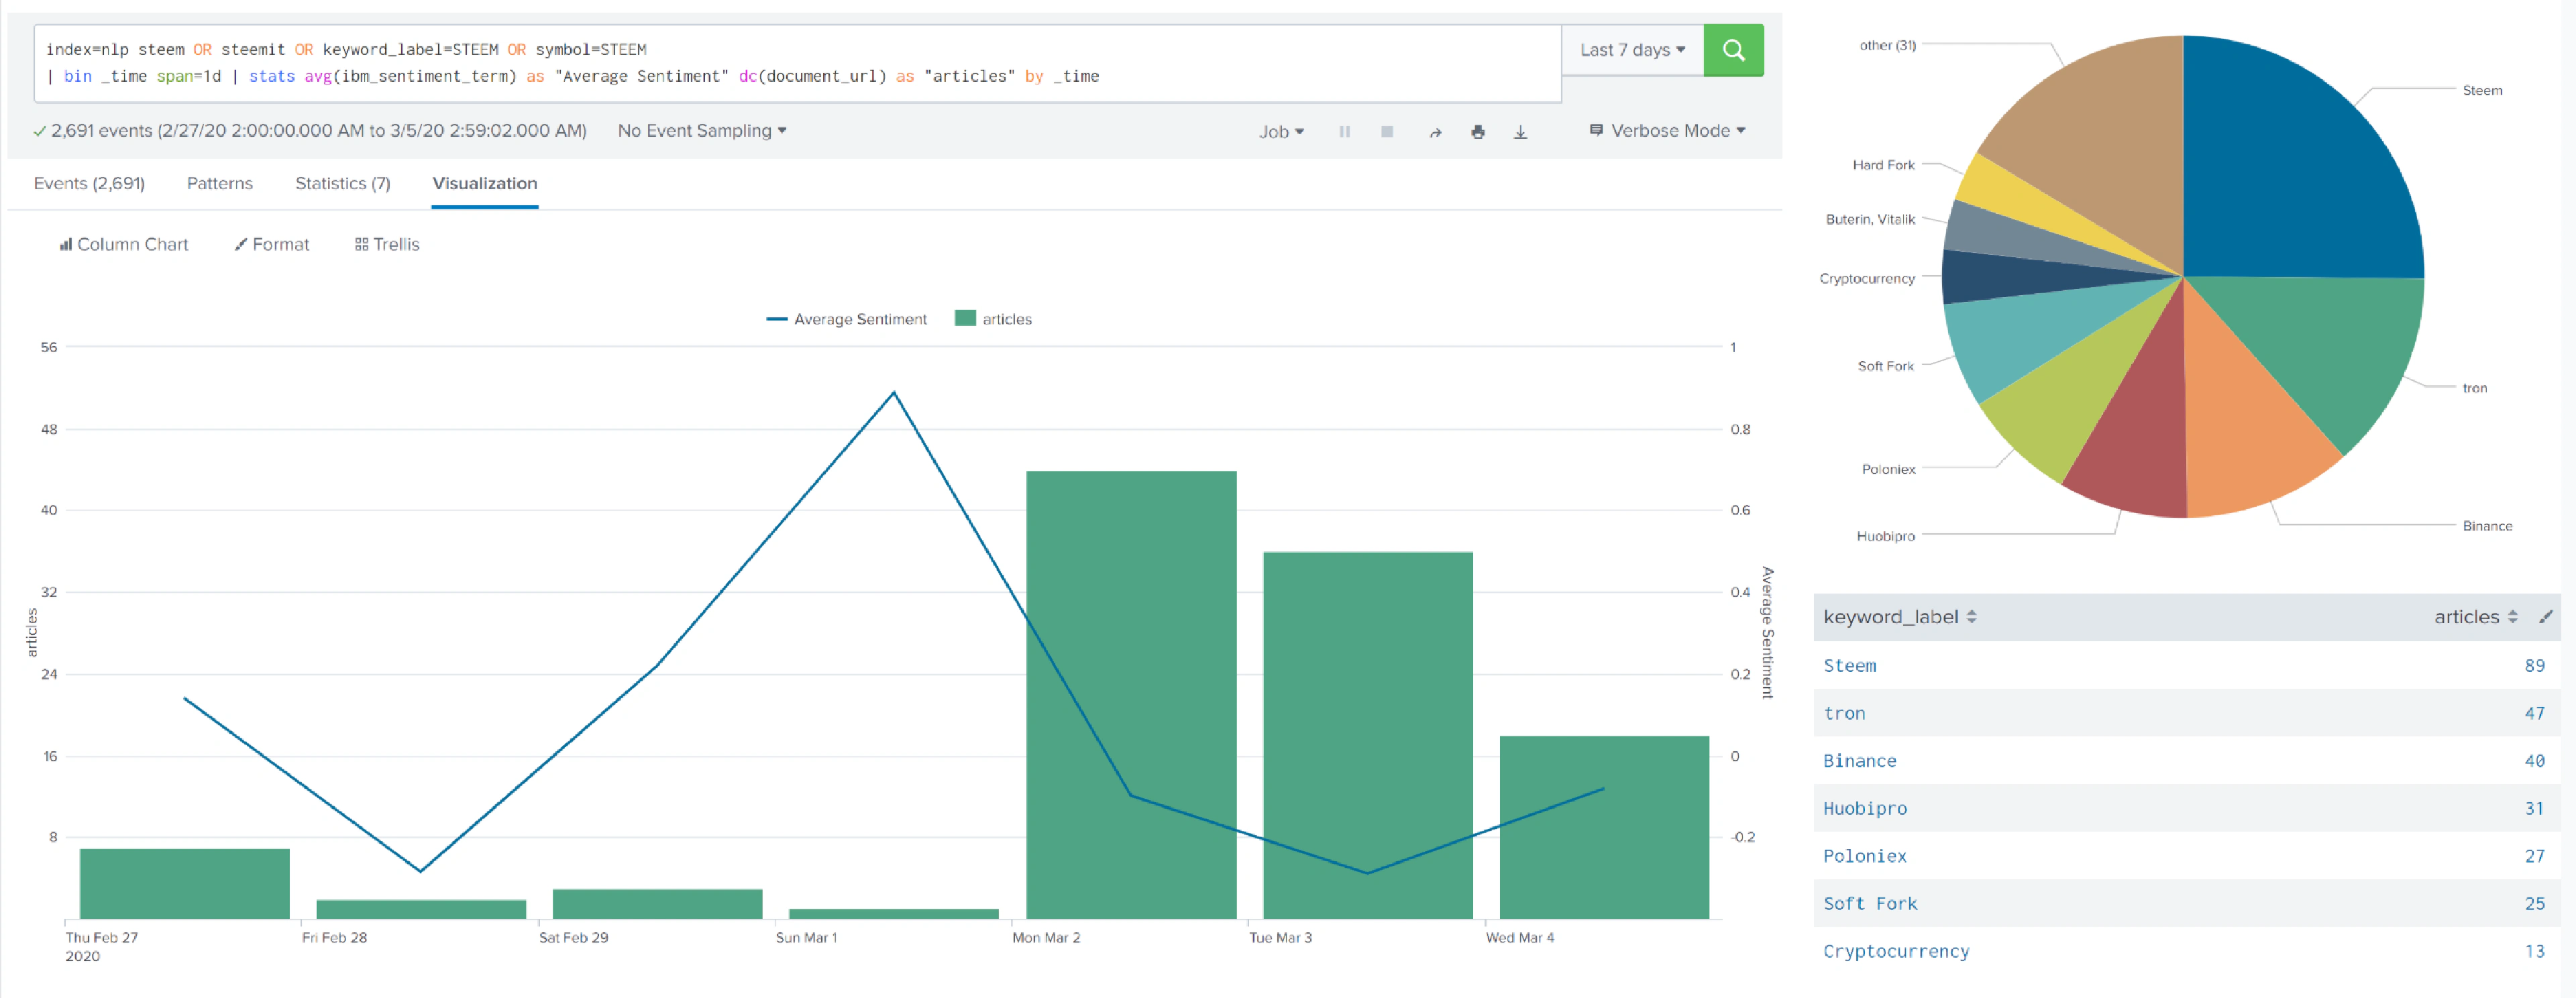Export results with the download icon
The image size is (2576, 998).
point(1520,132)
